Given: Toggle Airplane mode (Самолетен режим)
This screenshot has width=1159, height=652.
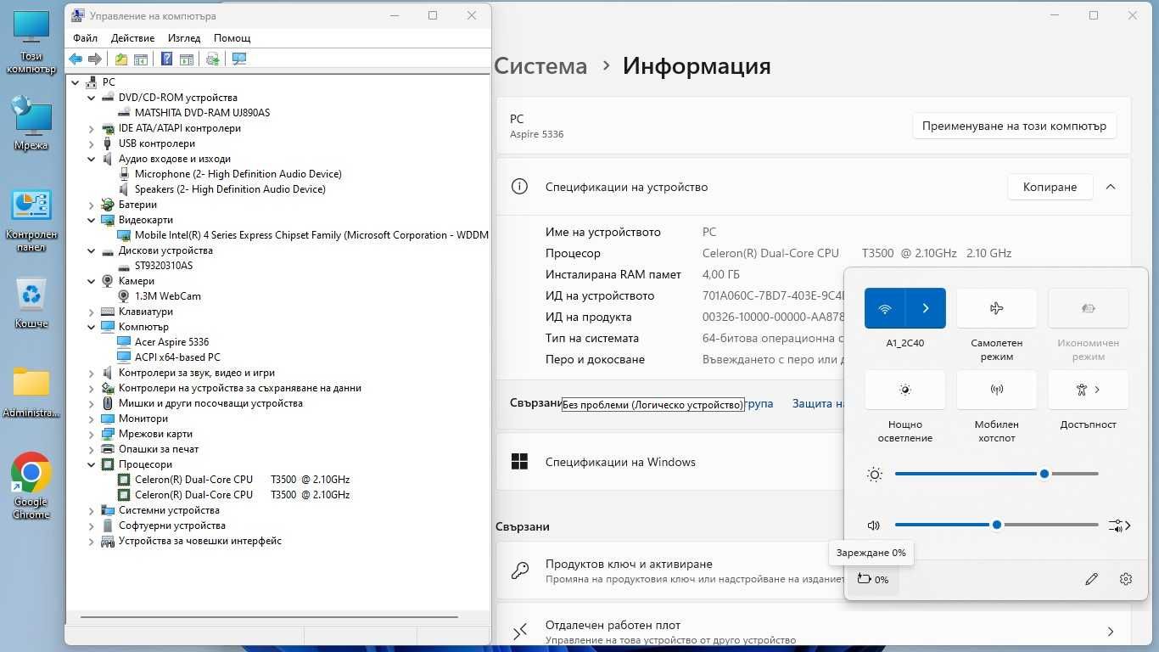Looking at the screenshot, I should [997, 308].
